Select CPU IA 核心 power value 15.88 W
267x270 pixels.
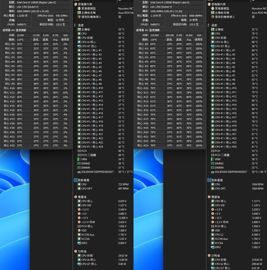click(123, 260)
